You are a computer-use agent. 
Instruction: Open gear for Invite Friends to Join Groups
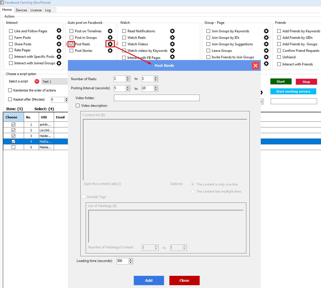[266, 57]
